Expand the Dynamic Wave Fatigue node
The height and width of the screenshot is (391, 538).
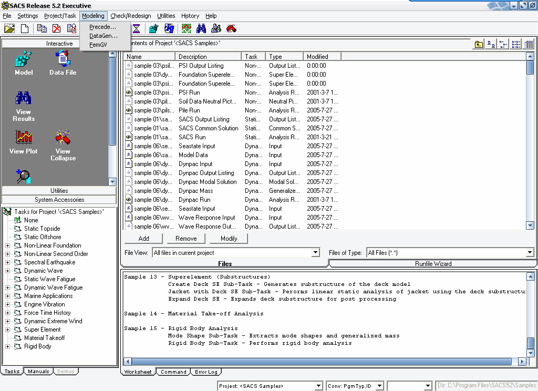7,287
